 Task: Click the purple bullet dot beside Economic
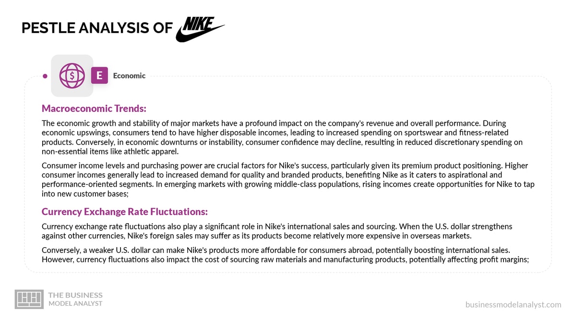45,76
